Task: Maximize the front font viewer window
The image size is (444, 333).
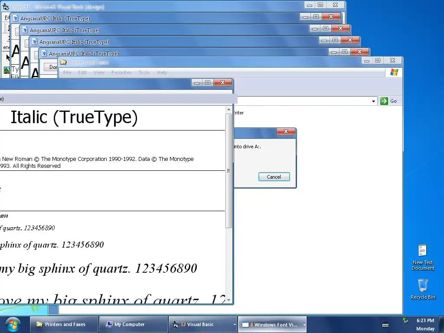Action: tap(208, 82)
